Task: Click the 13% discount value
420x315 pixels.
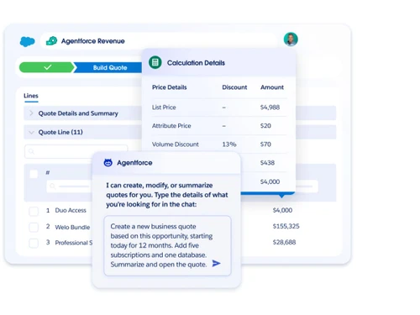Action: click(229, 144)
